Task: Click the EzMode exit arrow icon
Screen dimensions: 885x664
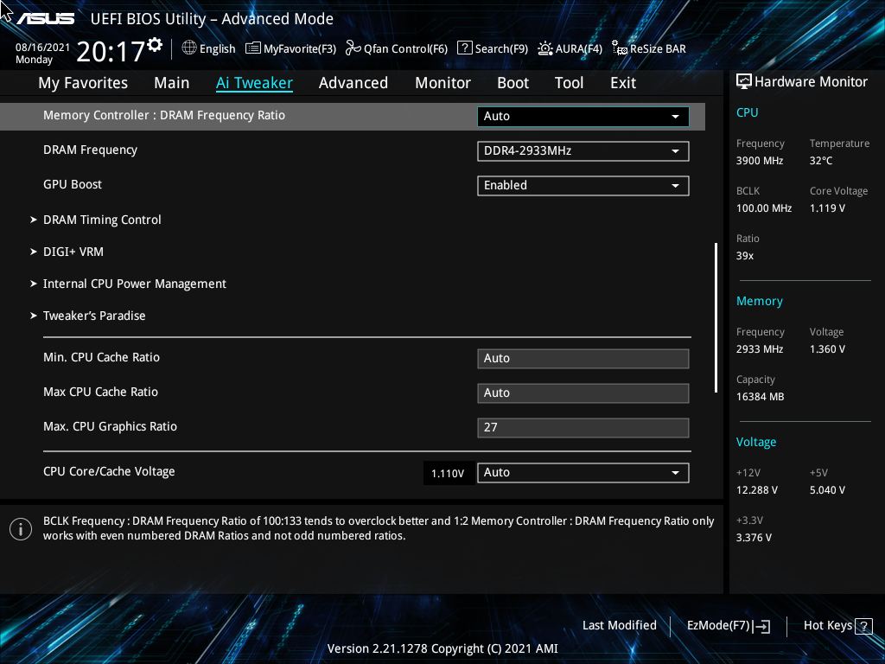Action: pyautogui.click(x=761, y=626)
